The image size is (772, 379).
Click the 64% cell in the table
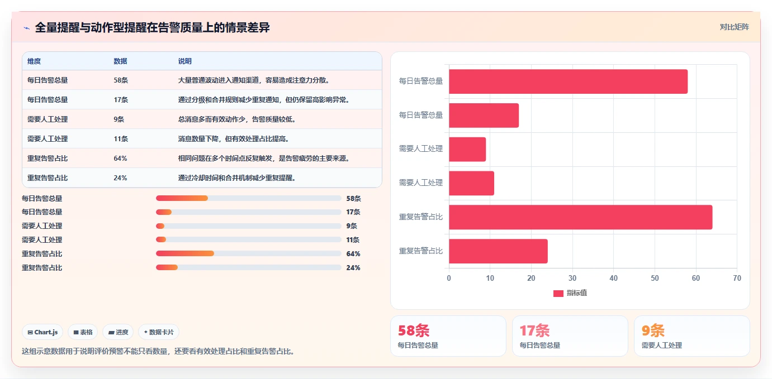pos(120,159)
